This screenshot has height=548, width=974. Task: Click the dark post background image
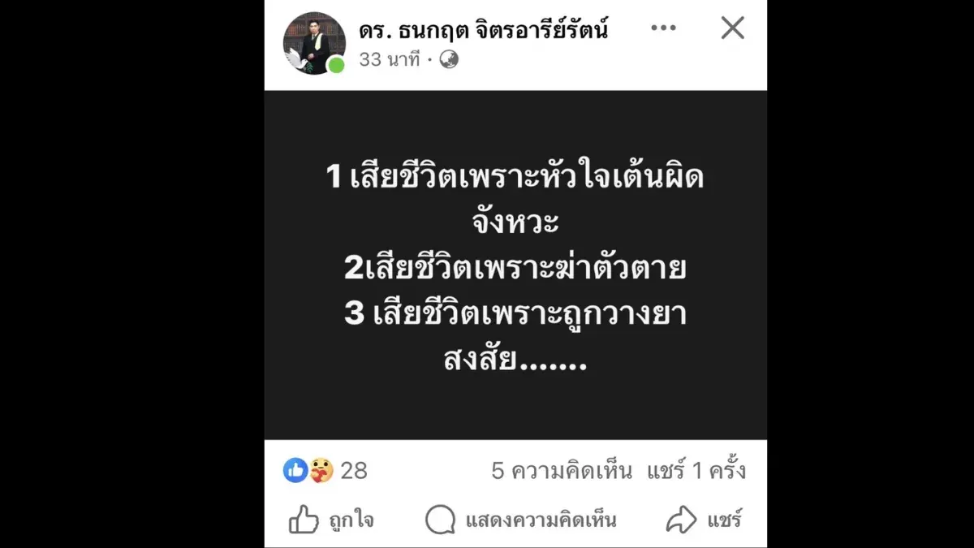(x=515, y=265)
